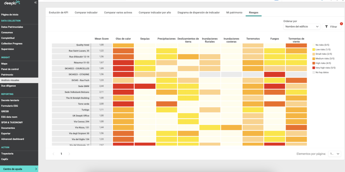This screenshot has width=345, height=172.
Task: Click Via Nizza, 131 Inundaciones costeras cell
Action: pos(231,127)
